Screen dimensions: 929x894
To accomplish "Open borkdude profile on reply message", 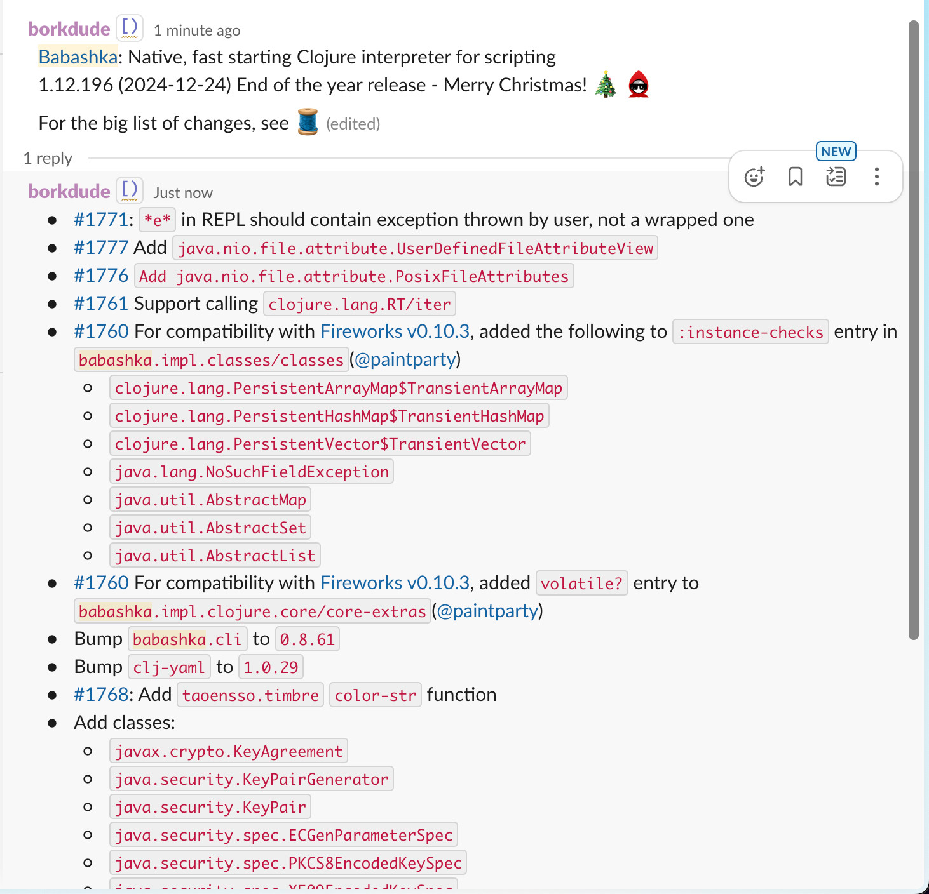I will click(69, 192).
